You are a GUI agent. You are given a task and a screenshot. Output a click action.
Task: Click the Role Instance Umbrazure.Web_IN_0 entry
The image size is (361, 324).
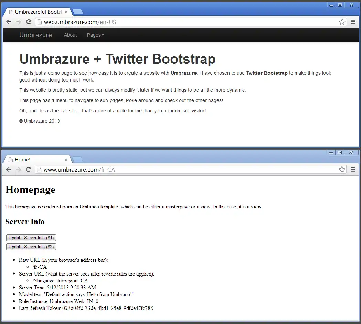pos(59,301)
